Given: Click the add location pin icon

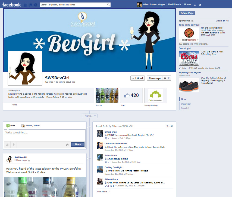Looking at the screenshot, I should coord(14,145).
